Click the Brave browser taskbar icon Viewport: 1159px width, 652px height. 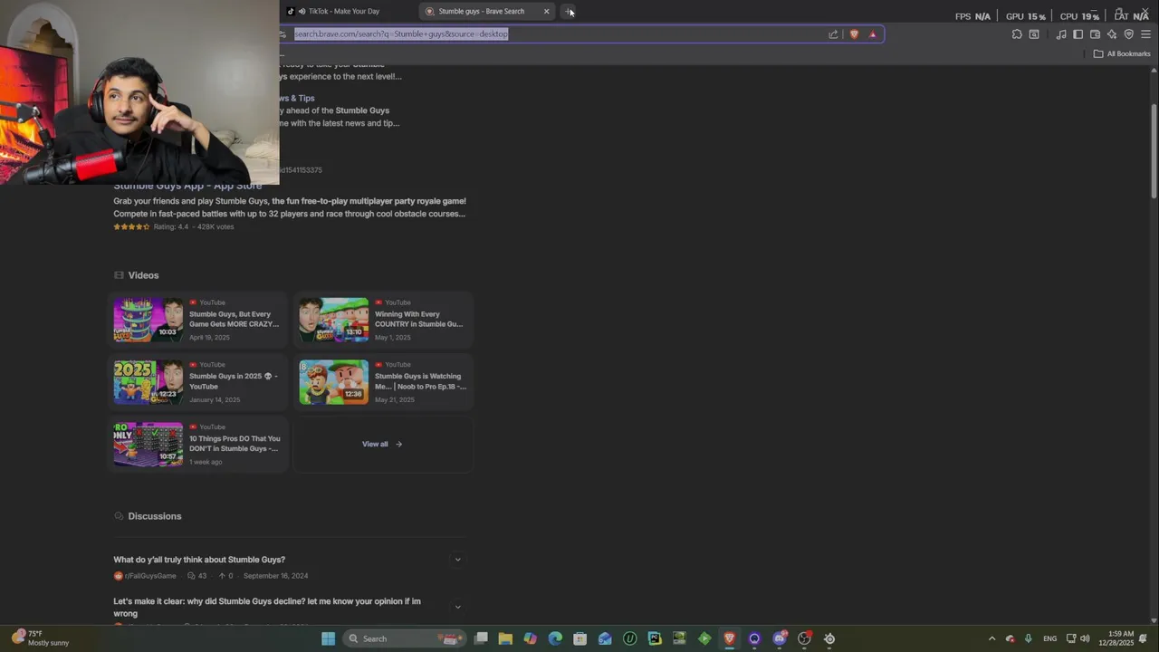pyautogui.click(x=729, y=638)
